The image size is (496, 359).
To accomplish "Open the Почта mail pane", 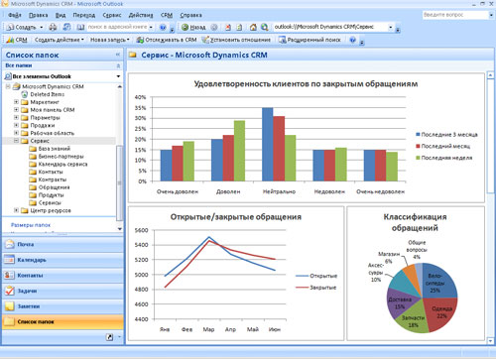I will pyautogui.click(x=62, y=244).
